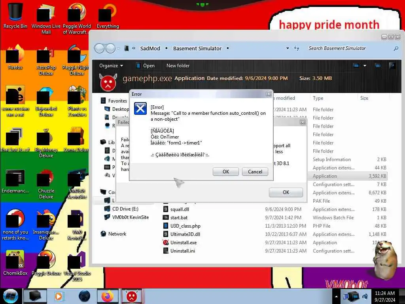Click the change view icon
The image size is (405, 304).
point(356,66)
